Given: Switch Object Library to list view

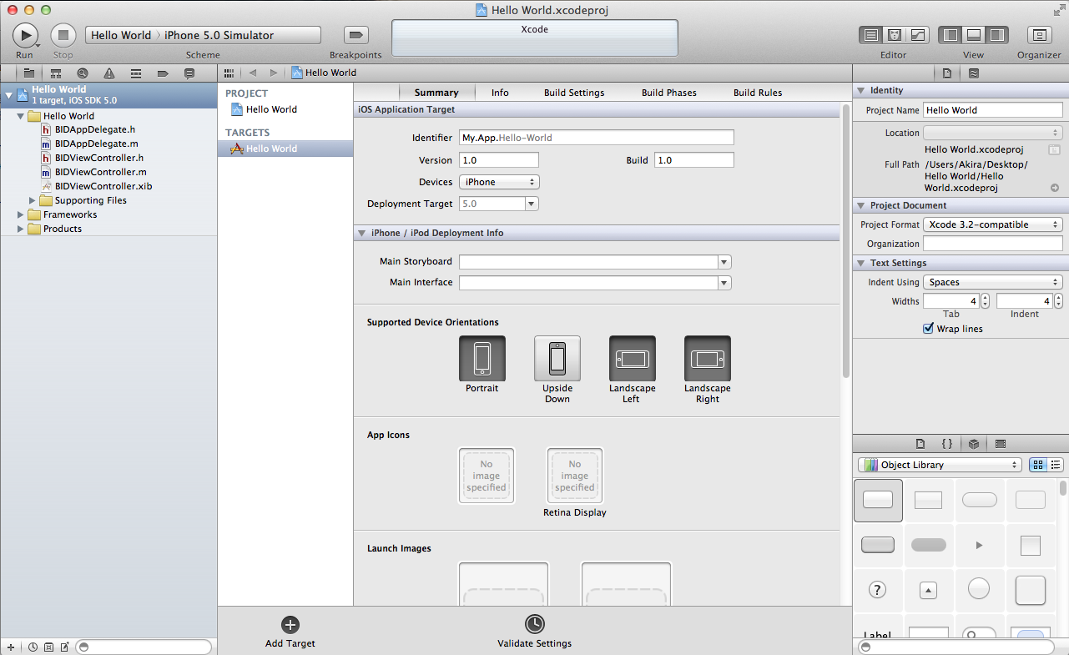Looking at the screenshot, I should point(1056,465).
